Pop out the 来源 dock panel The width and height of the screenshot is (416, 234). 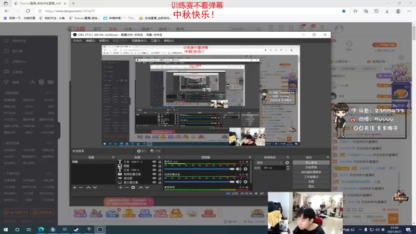(159, 158)
